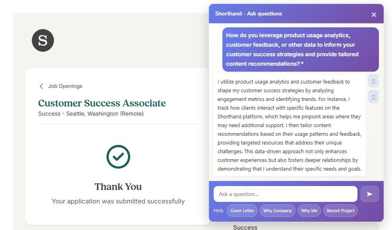
Task: Focus the "Ask a question..." input field
Action: point(285,194)
